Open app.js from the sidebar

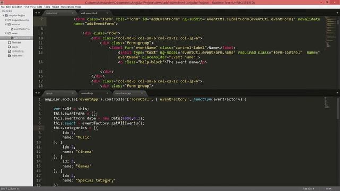[16, 47]
